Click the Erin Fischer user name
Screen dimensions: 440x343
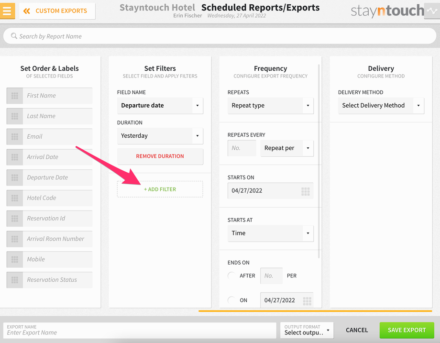(x=187, y=16)
